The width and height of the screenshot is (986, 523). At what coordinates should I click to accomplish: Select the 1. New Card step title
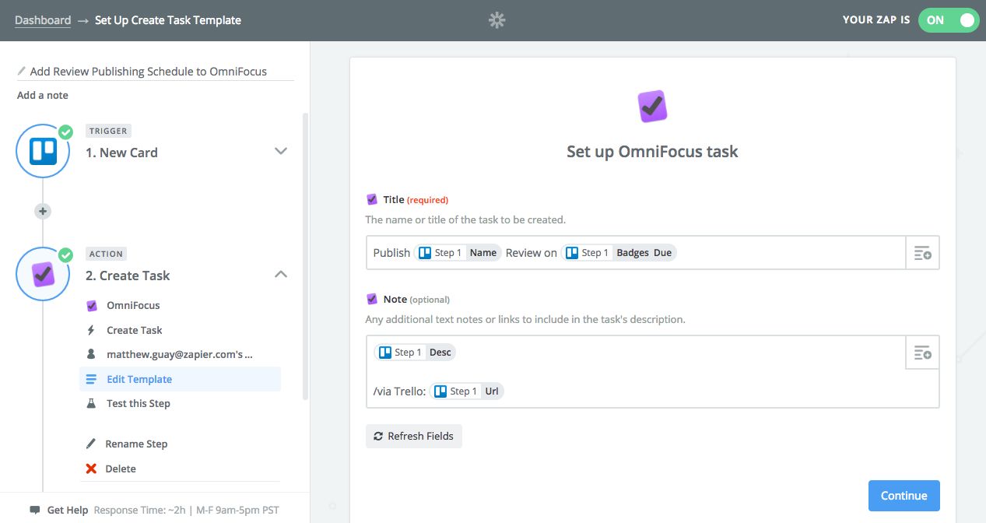click(121, 153)
